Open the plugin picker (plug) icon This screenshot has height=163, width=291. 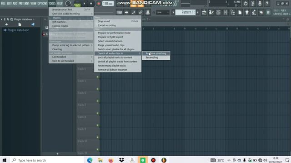pos(247,12)
